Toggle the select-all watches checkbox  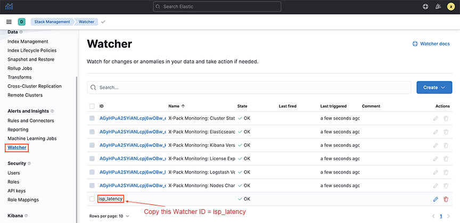[x=92, y=106]
